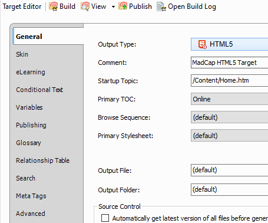Click the Primary Stylesheet label
Screen dimensions: 268x223
(125, 136)
